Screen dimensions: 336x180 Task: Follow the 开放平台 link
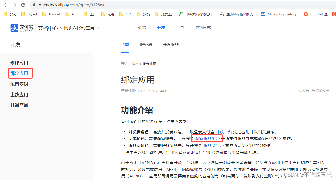(224, 132)
